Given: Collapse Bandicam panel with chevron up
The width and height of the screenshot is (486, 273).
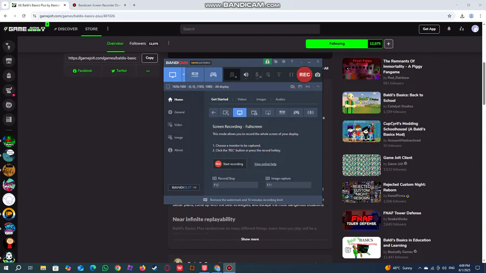Looking at the screenshot, I should point(318,87).
